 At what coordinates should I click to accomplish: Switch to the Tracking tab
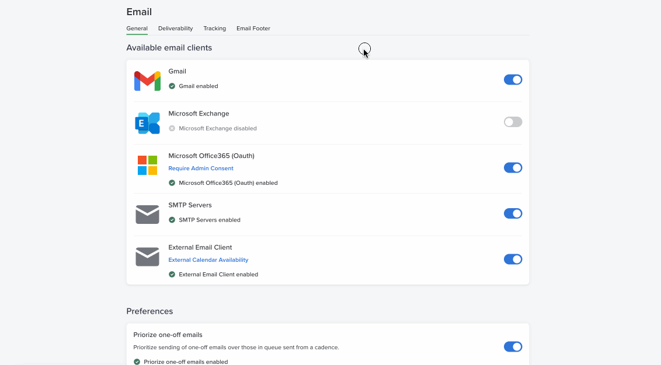[x=214, y=28]
